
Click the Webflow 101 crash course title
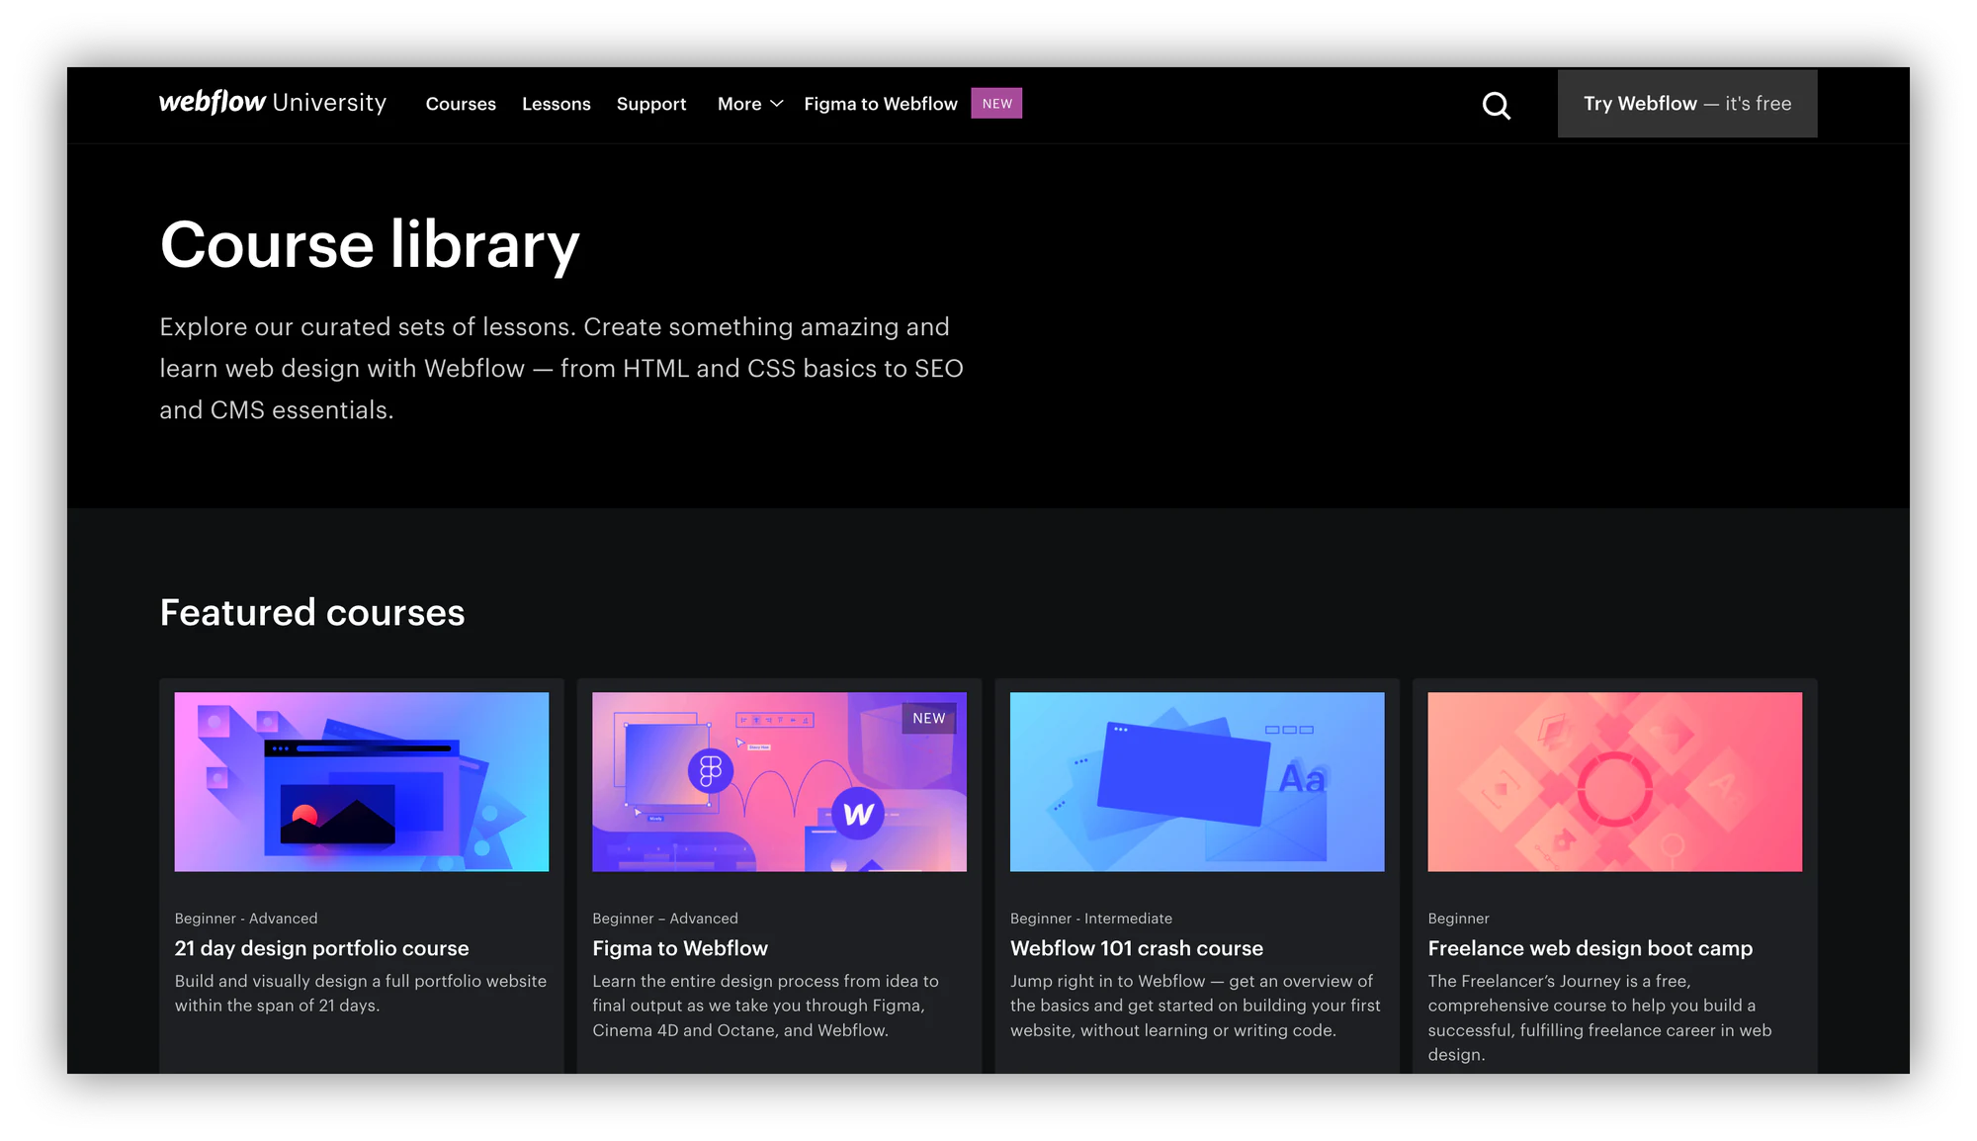click(x=1137, y=948)
